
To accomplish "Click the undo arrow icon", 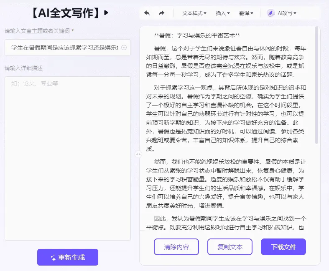I will pos(147,13).
